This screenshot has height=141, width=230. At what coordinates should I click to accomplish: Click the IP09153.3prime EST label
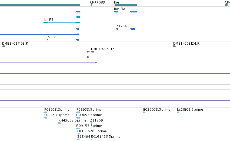[56, 115]
